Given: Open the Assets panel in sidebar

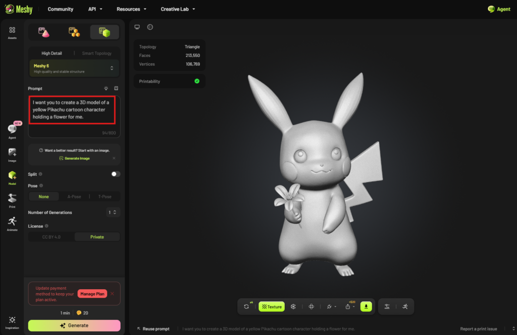Looking at the screenshot, I should pos(12,33).
